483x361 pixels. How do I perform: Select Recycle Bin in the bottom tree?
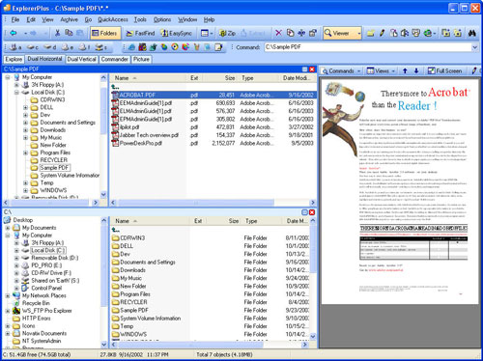tap(36, 303)
